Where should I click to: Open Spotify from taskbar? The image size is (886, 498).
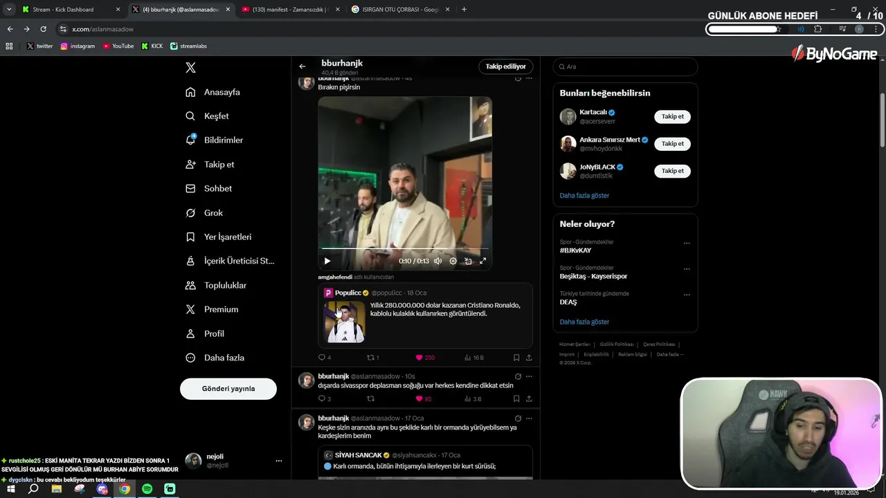click(x=147, y=489)
